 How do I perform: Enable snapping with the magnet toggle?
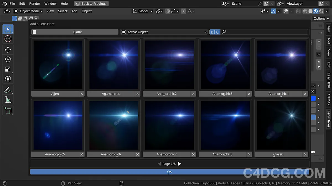pyautogui.click(x=167, y=11)
